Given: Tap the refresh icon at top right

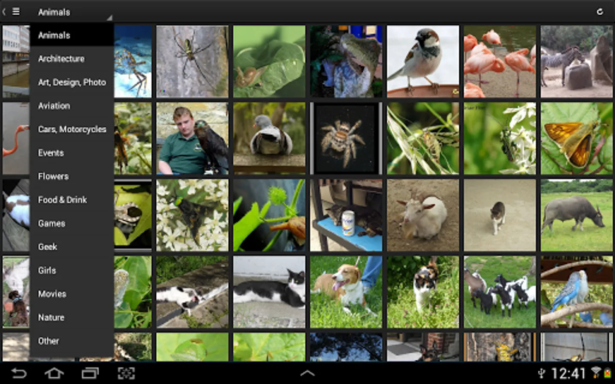Looking at the screenshot, I should tap(600, 12).
